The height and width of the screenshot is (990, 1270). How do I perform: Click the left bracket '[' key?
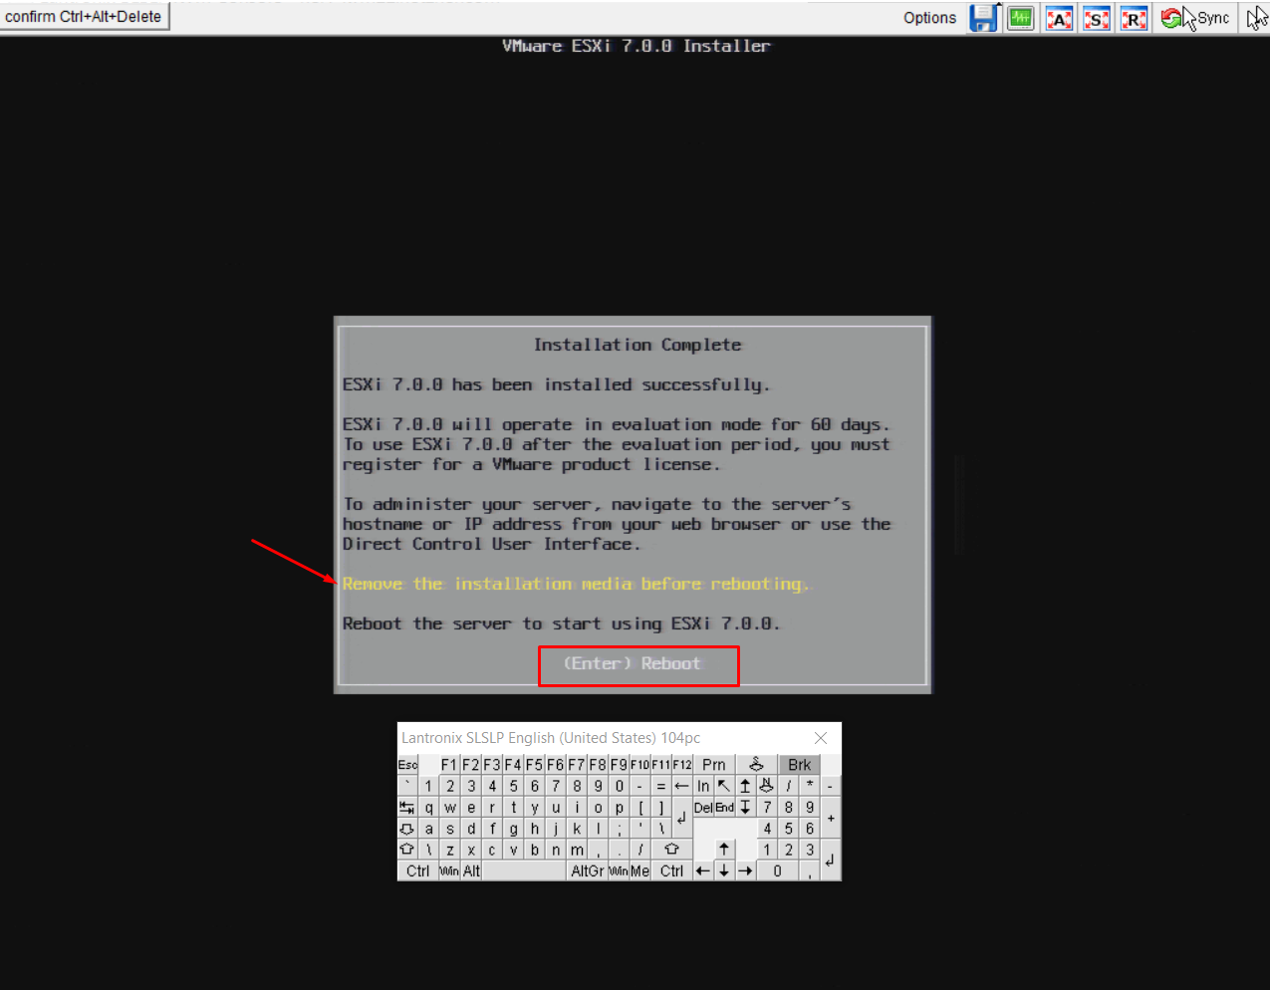pyautogui.click(x=640, y=807)
